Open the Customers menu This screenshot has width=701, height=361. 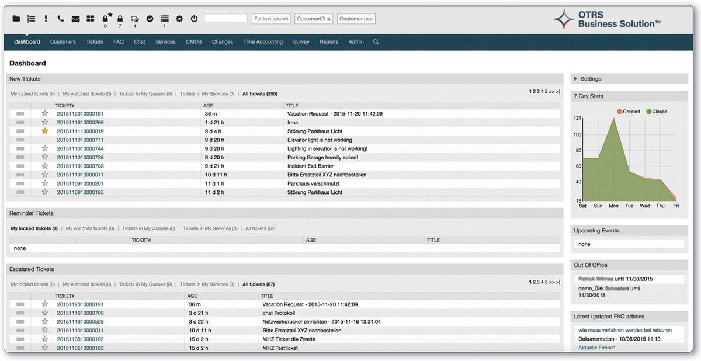(x=63, y=42)
